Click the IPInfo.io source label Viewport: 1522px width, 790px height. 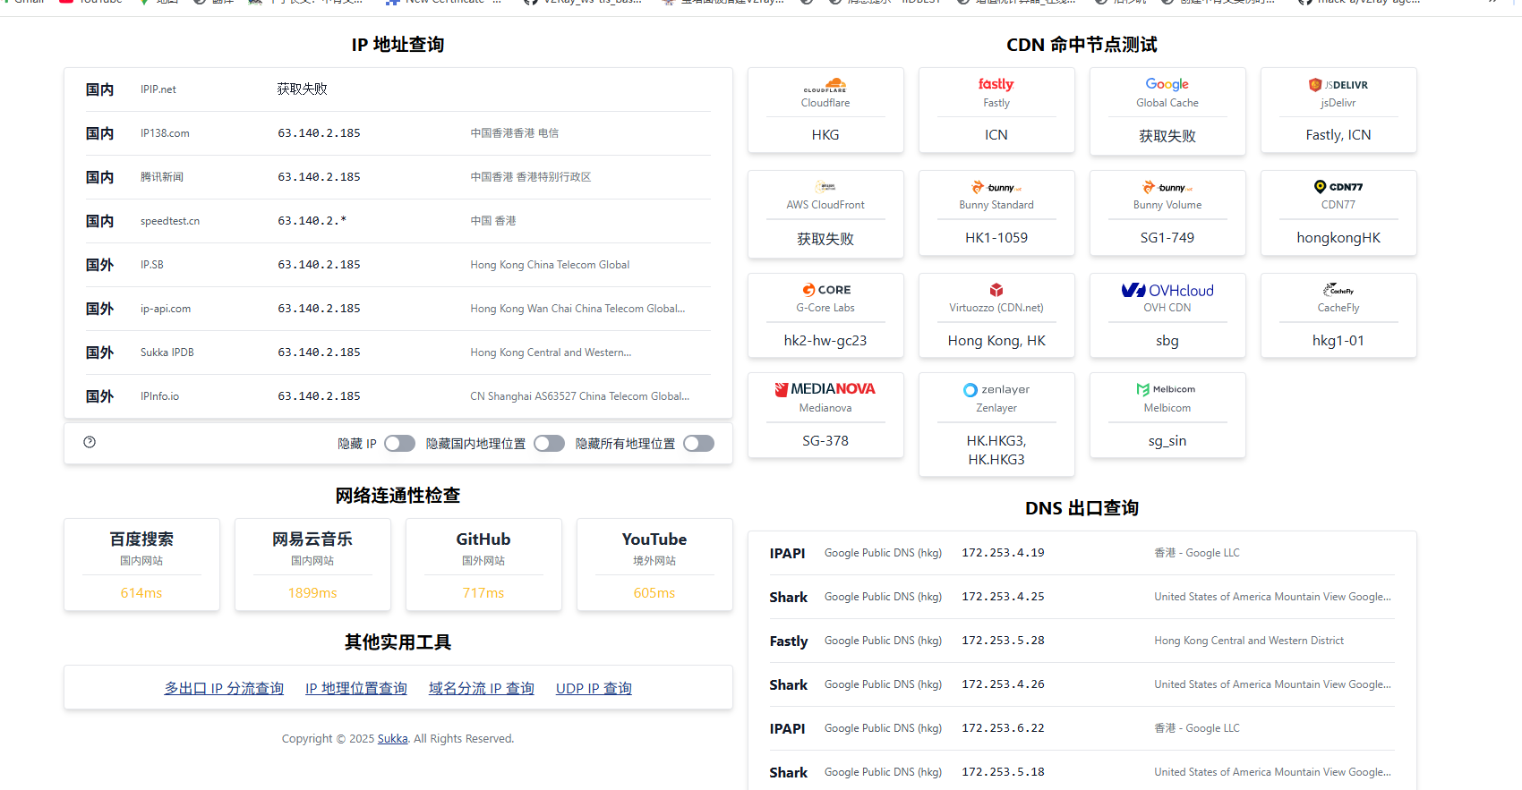pyautogui.click(x=159, y=396)
